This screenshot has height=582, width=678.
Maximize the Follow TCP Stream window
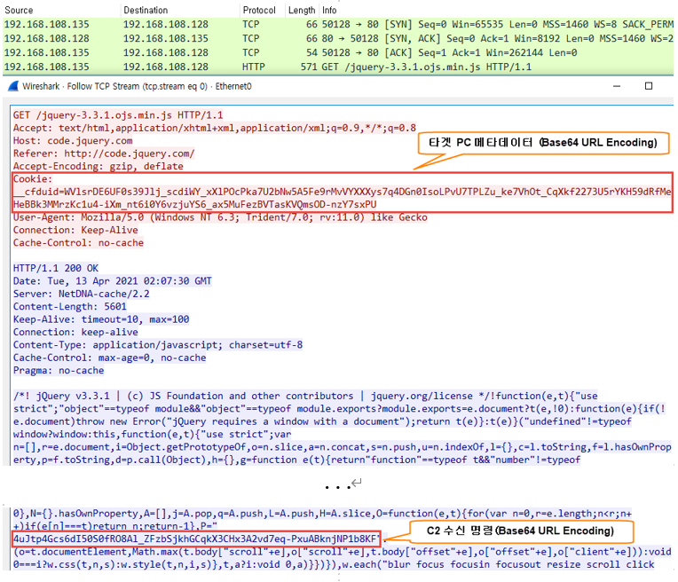tap(648, 86)
